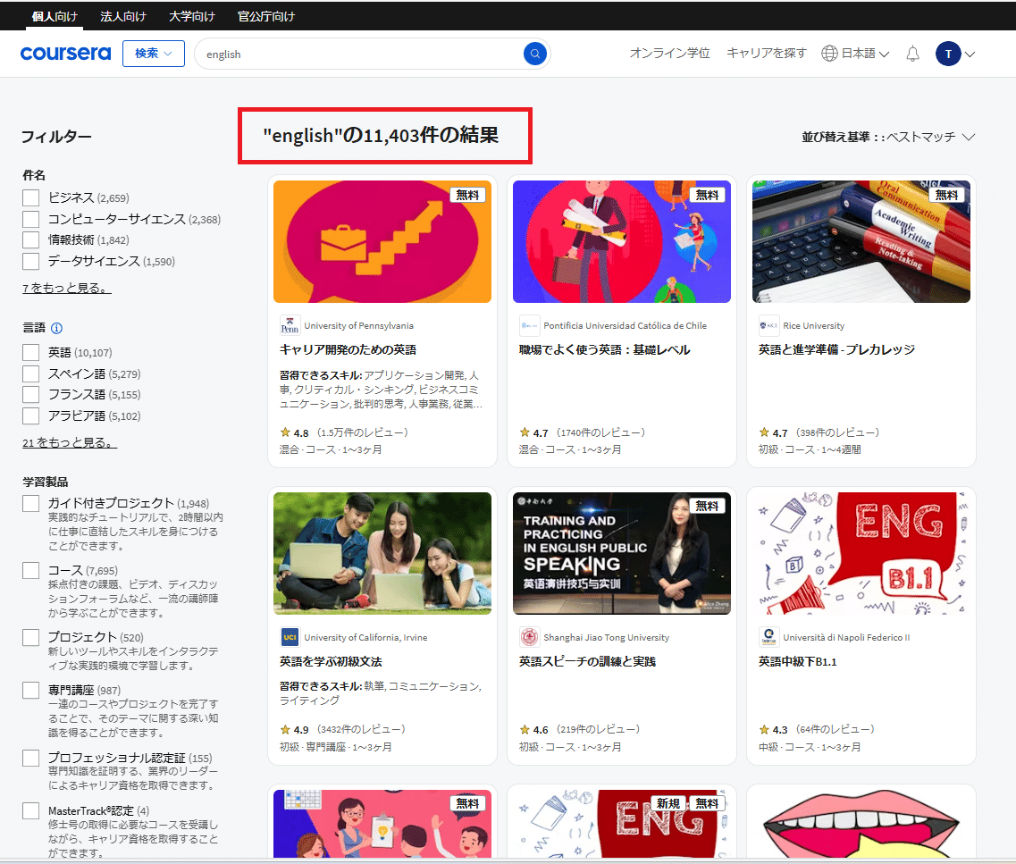Screen dimensions: 1016x864
Task: Open the notification bell
Action: pos(912,54)
